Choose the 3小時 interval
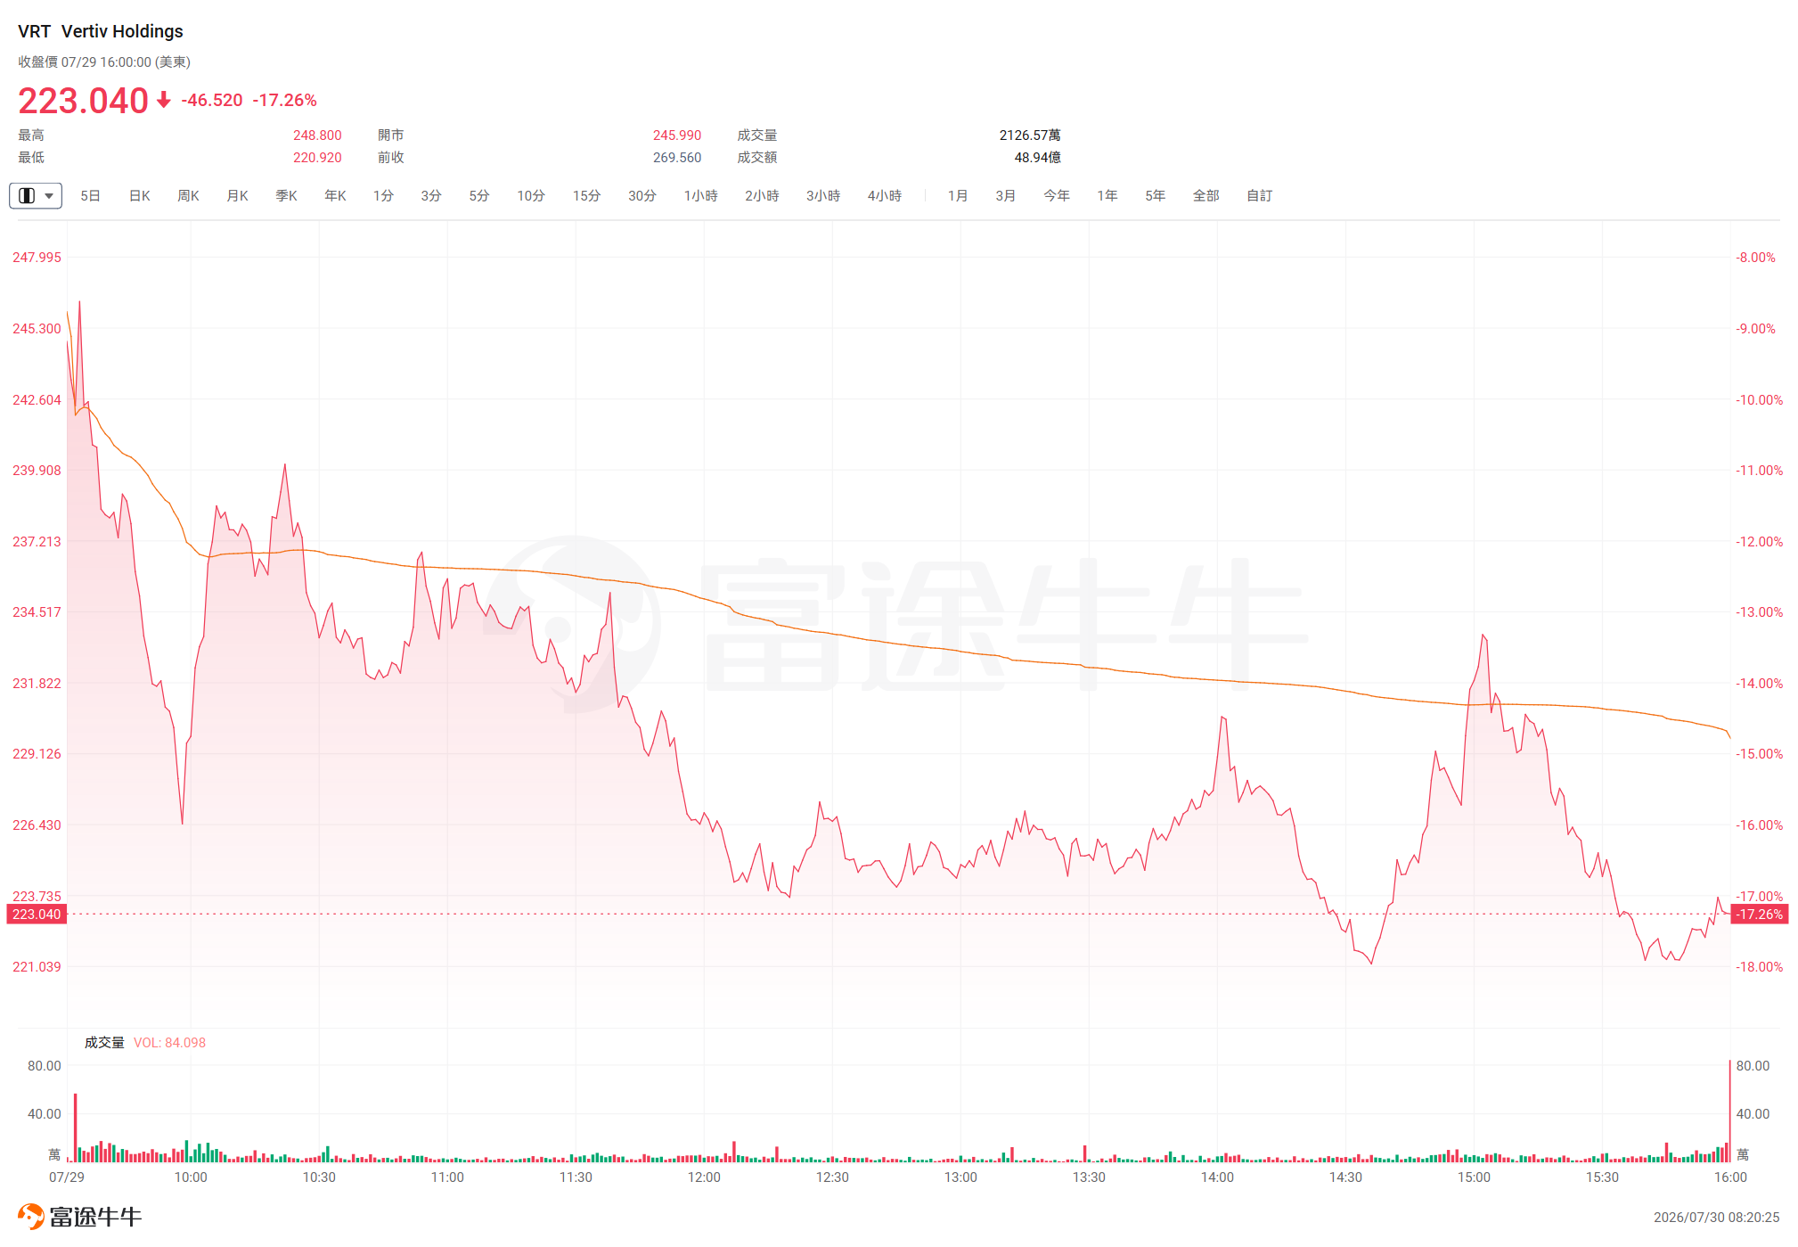This screenshot has width=1798, height=1247. pyautogui.click(x=823, y=195)
